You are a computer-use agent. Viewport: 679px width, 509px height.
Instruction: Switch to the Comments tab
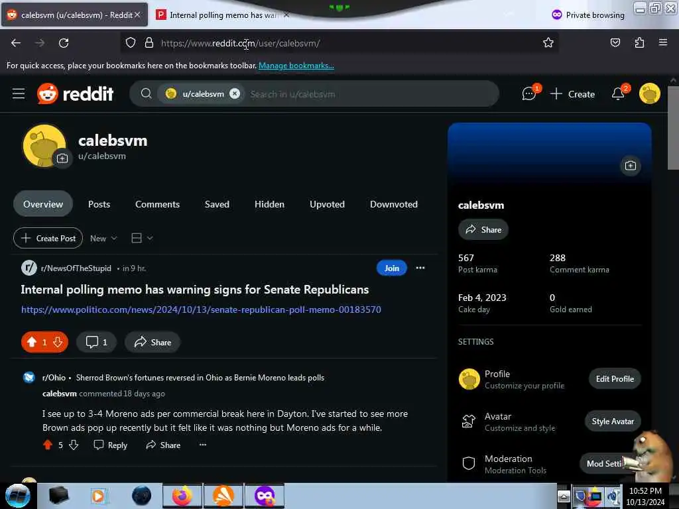[x=157, y=204]
